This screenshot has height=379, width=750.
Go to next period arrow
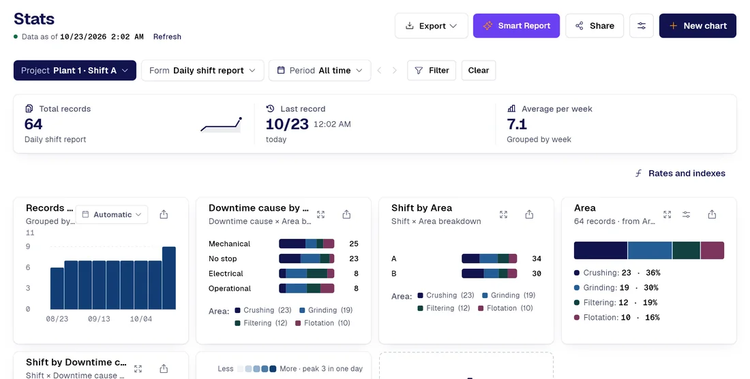395,70
